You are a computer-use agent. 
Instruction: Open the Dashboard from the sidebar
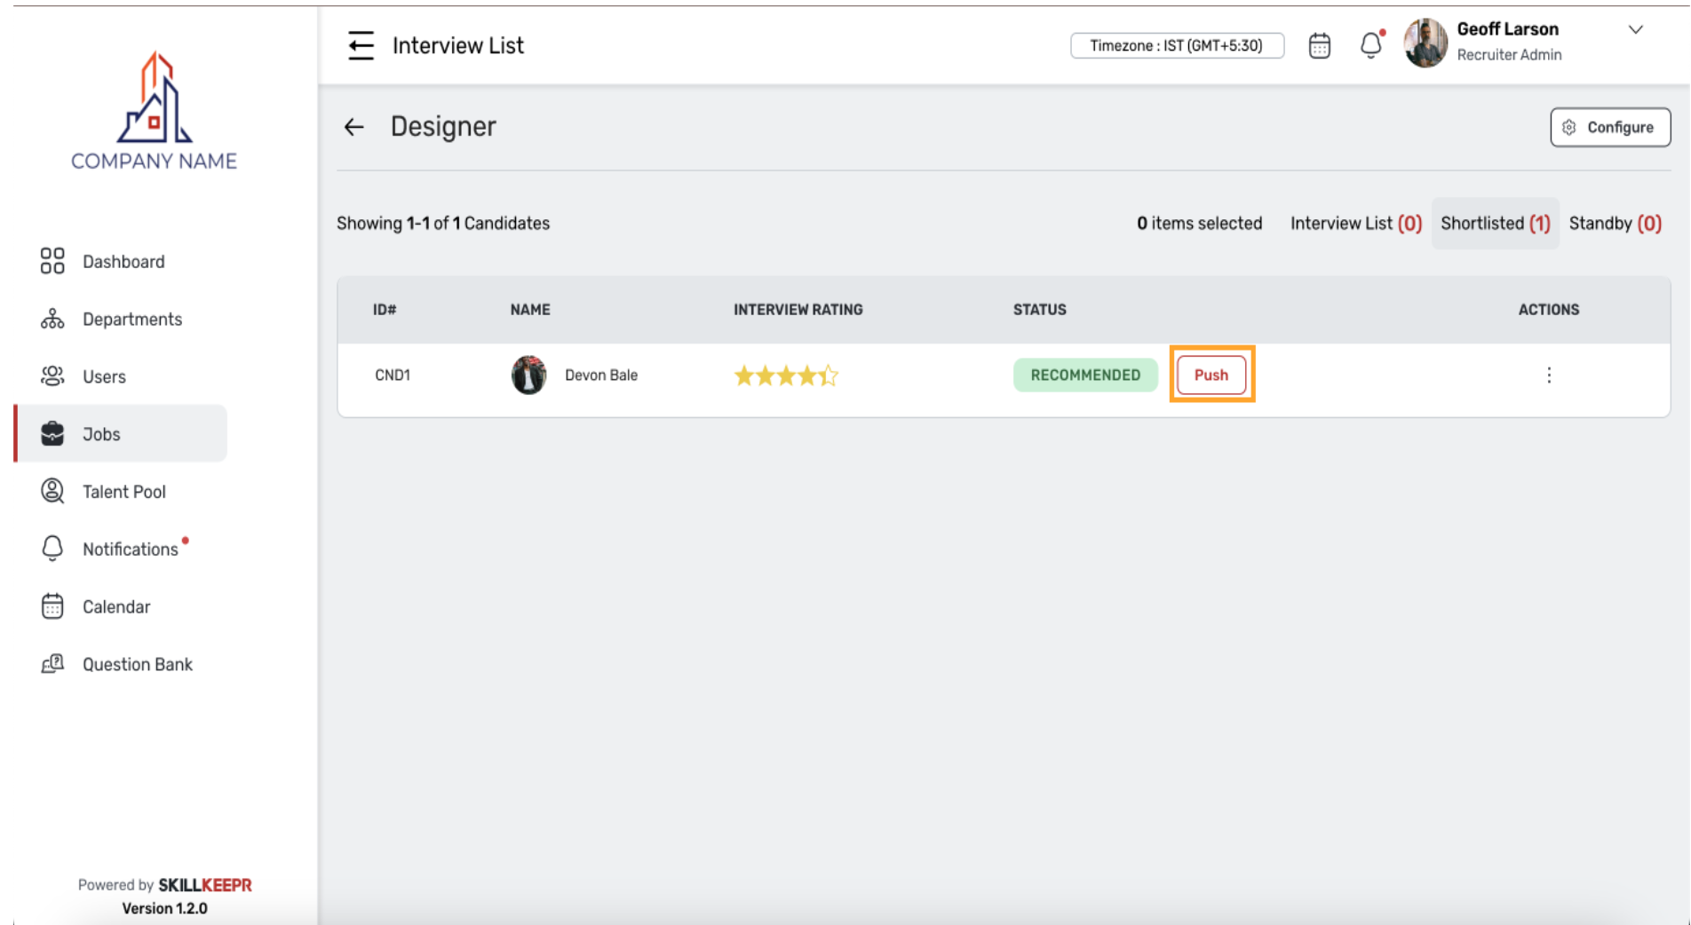pyautogui.click(x=123, y=261)
